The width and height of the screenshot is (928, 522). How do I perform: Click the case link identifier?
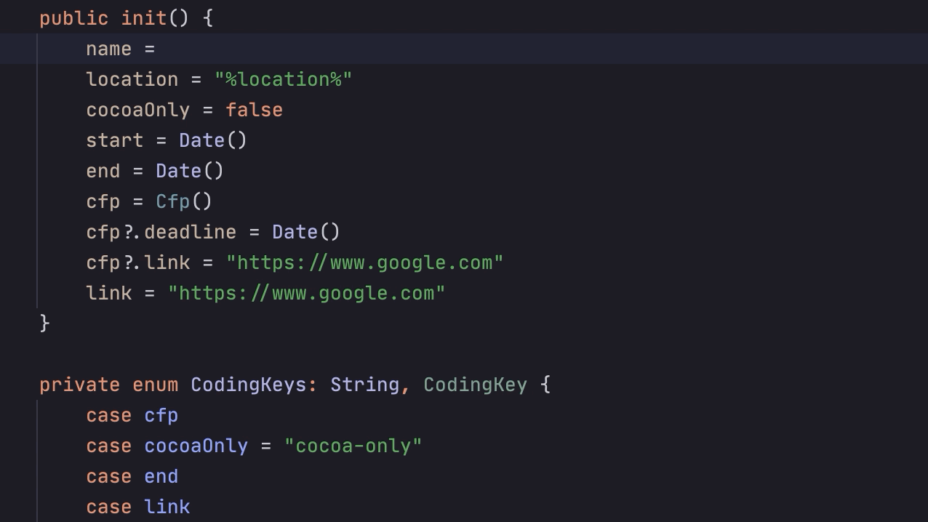click(x=167, y=507)
